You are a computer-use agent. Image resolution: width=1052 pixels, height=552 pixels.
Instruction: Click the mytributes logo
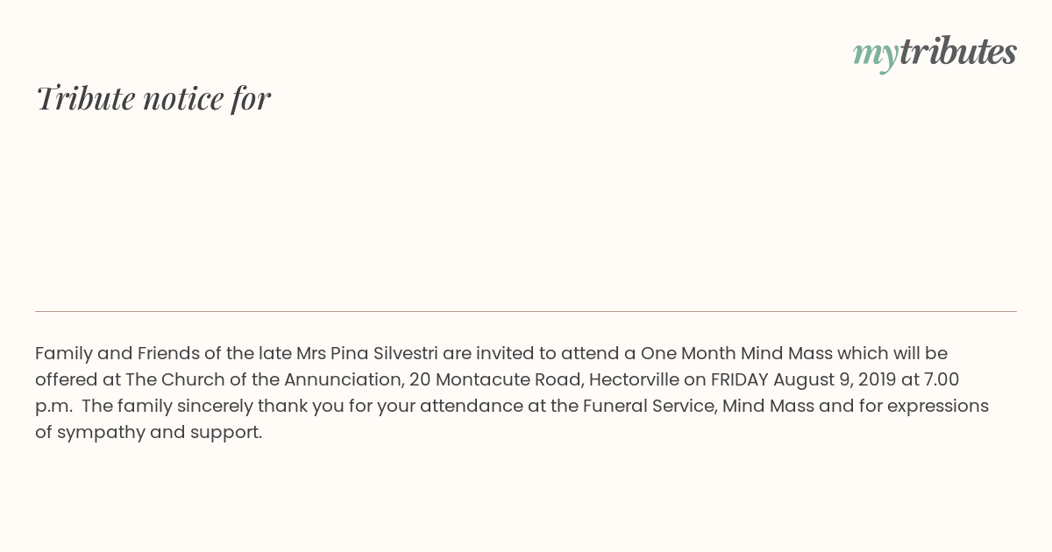click(935, 54)
